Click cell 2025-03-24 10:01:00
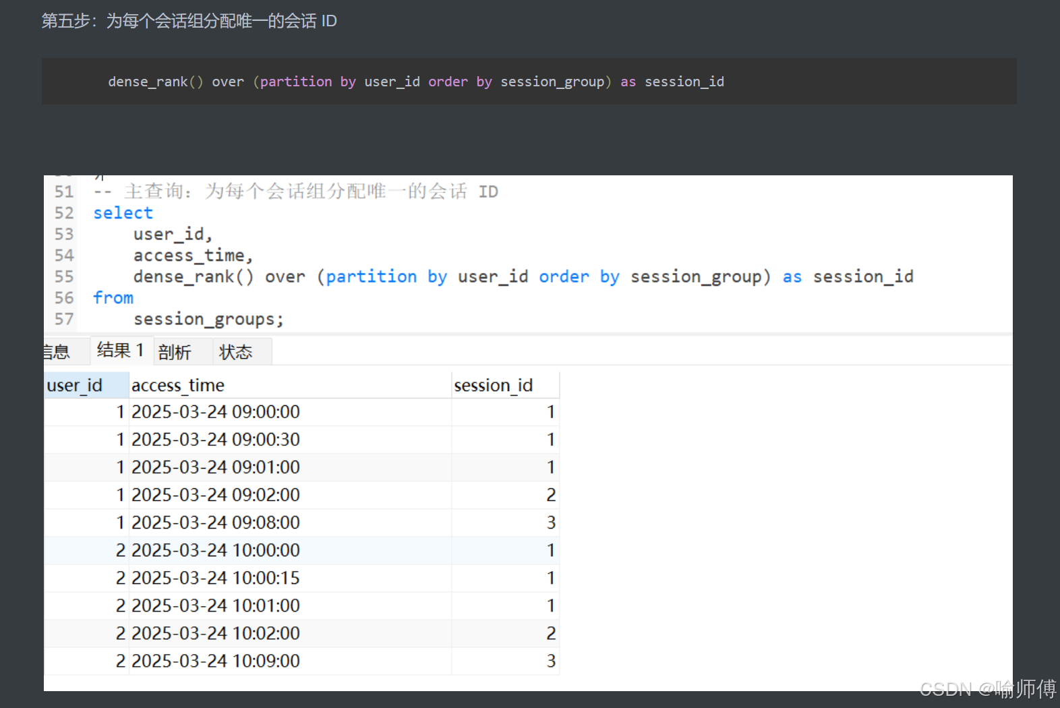 (x=290, y=606)
